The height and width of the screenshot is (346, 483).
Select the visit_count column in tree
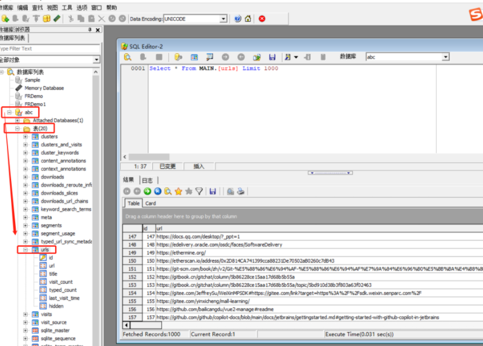point(61,282)
